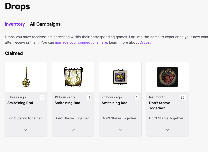Screen dimensions: 208x152
Task: Select the Inventory tab
Action: (x=15, y=24)
